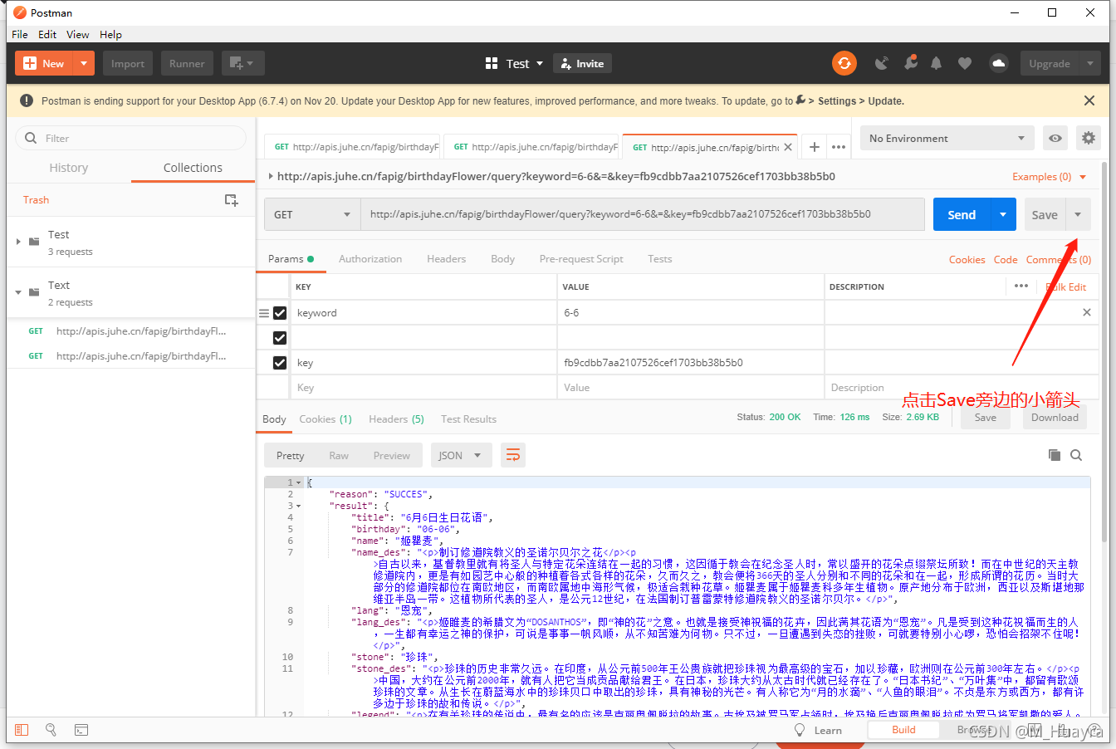
Task: Open the No Environment dropdown
Action: [947, 138]
